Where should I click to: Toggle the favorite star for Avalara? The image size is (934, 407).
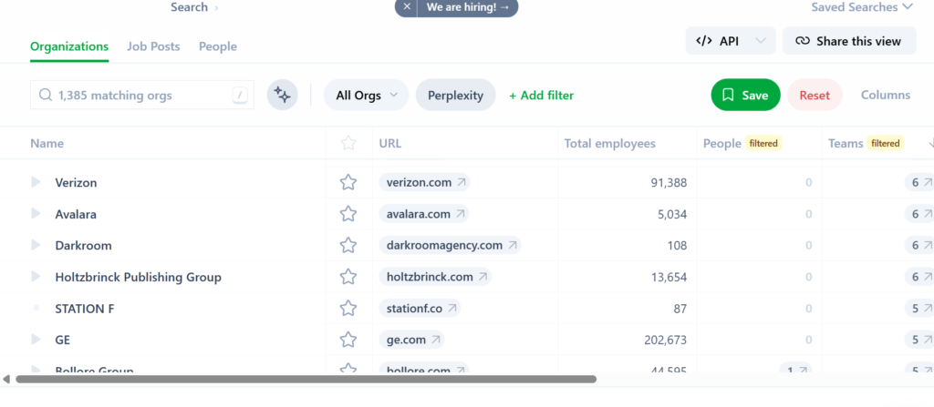click(x=348, y=214)
